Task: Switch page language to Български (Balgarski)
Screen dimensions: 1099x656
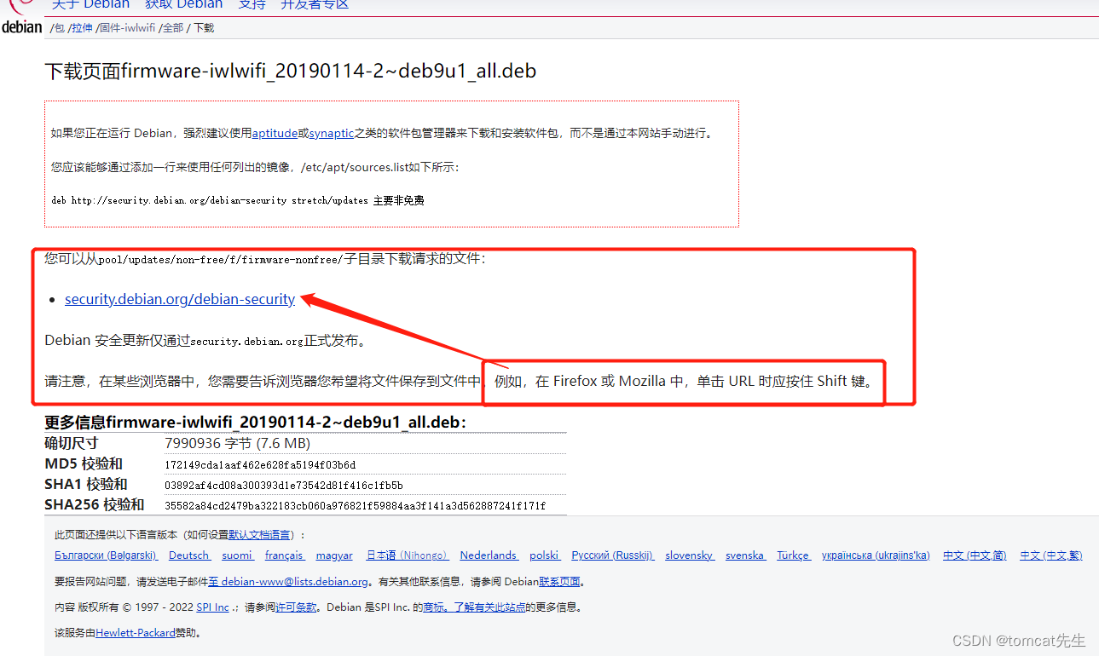Action: 106,555
